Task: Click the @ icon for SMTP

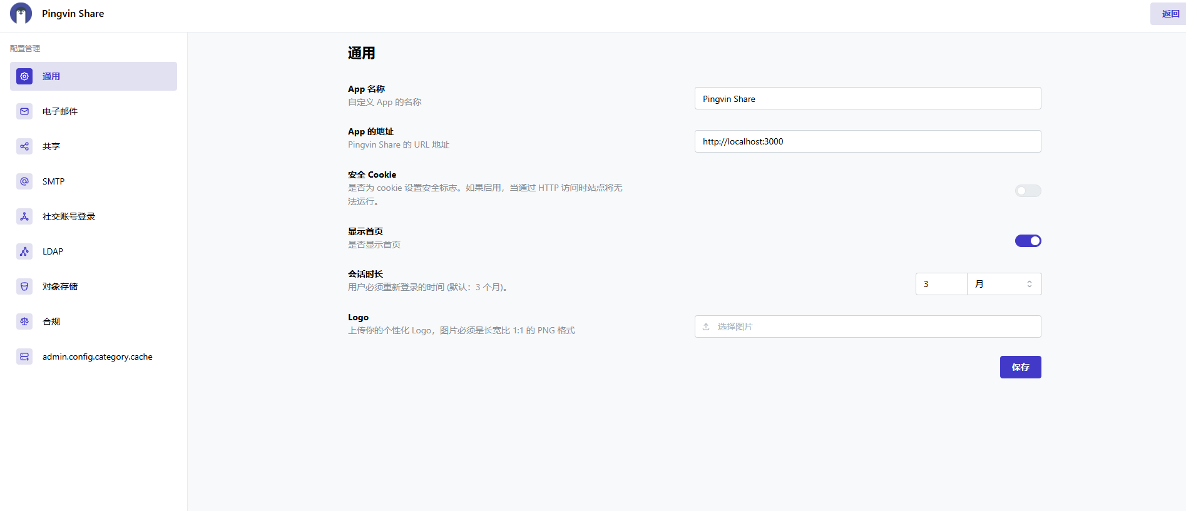Action: click(24, 181)
